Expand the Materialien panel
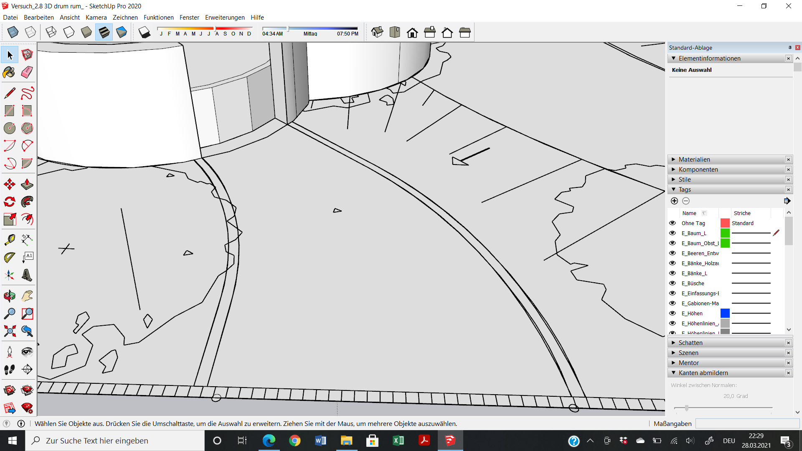This screenshot has width=802, height=451. tap(694, 160)
